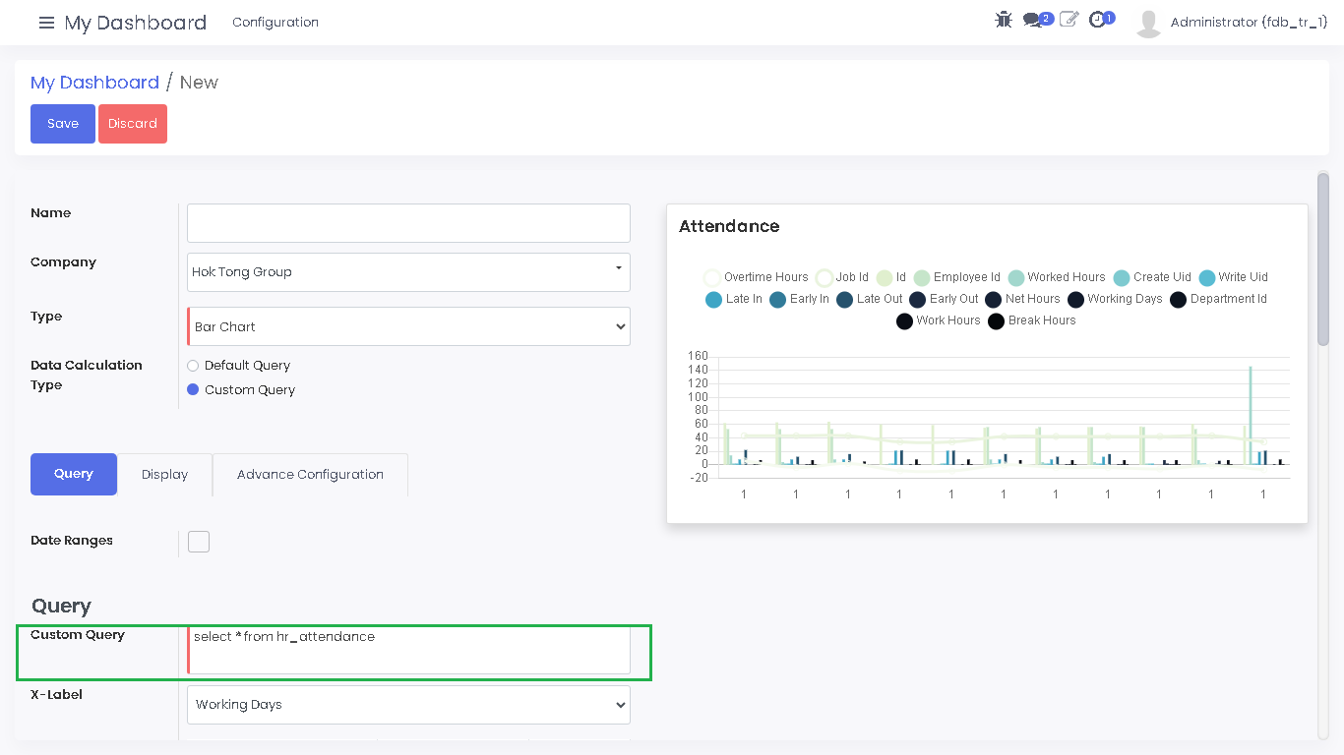Image resolution: width=1344 pixels, height=755 pixels.
Task: Open the hamburger main menu icon
Action: pos(46,23)
